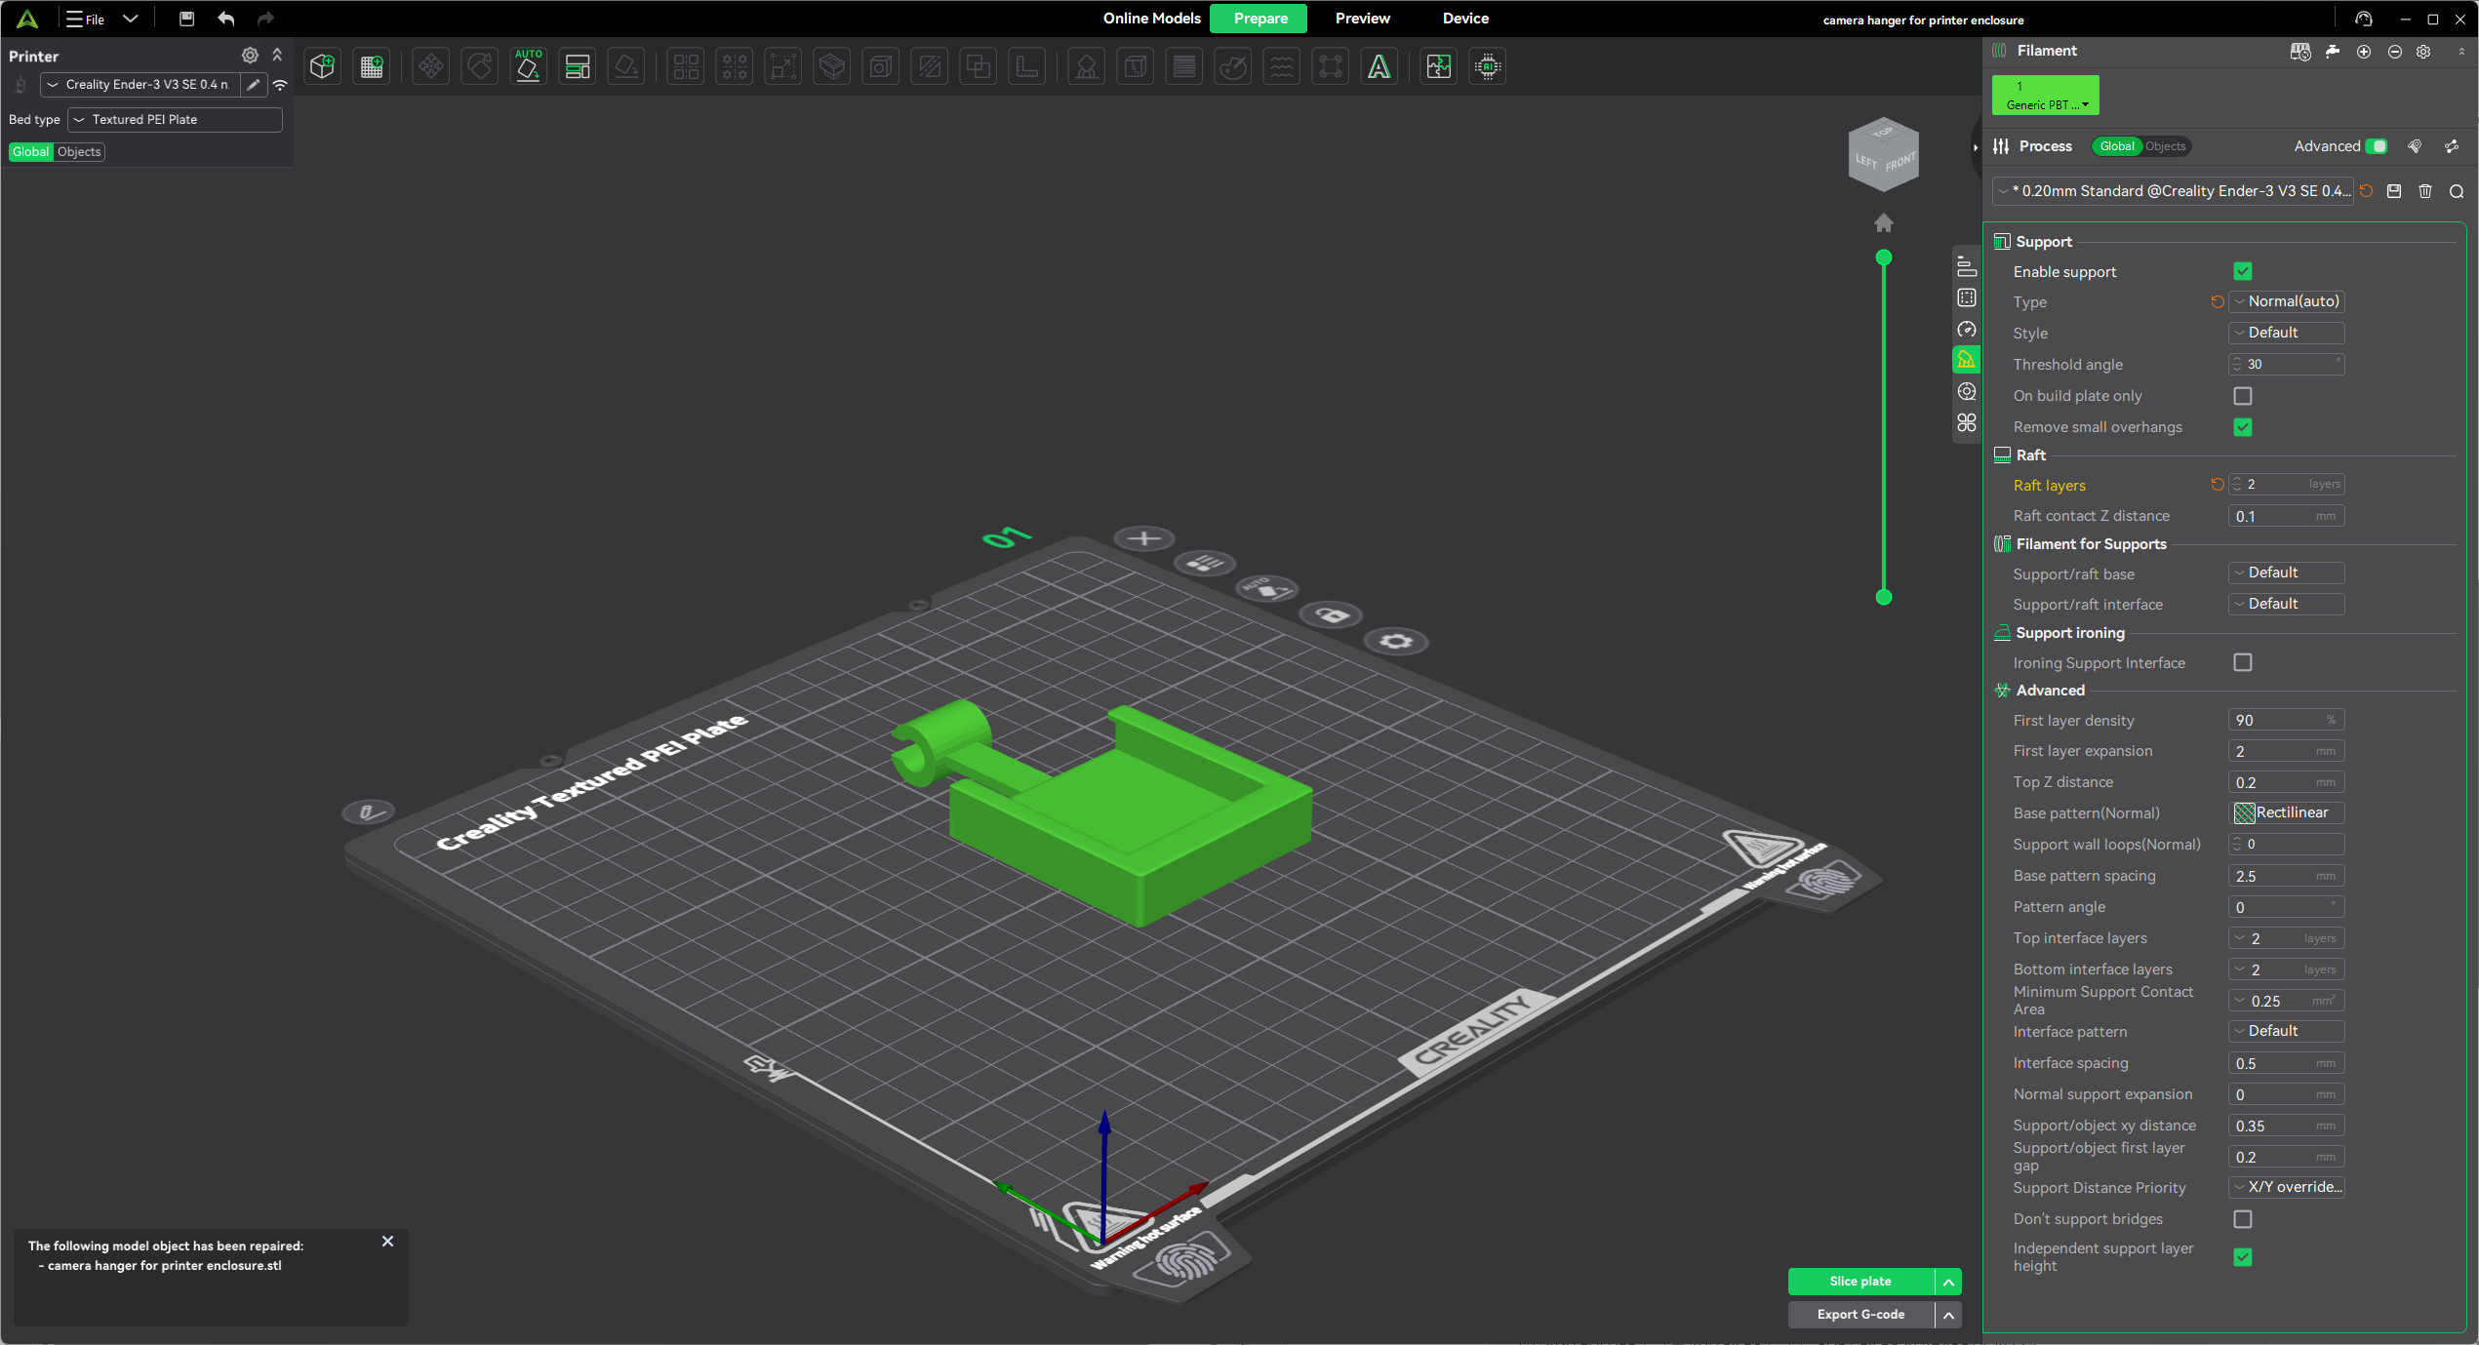Uncheck the Enable support checkbox
Image resolution: width=2479 pixels, height=1345 pixels.
[2242, 271]
